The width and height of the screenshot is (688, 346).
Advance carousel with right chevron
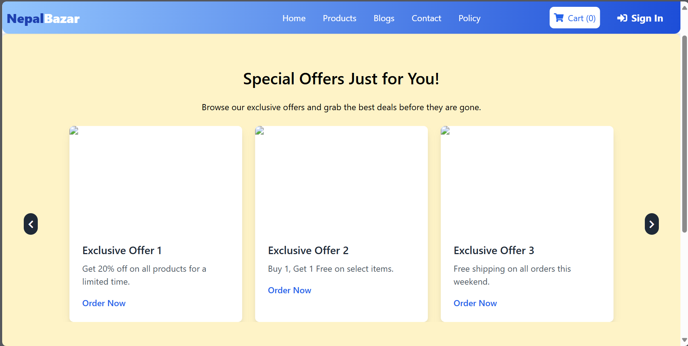651,224
